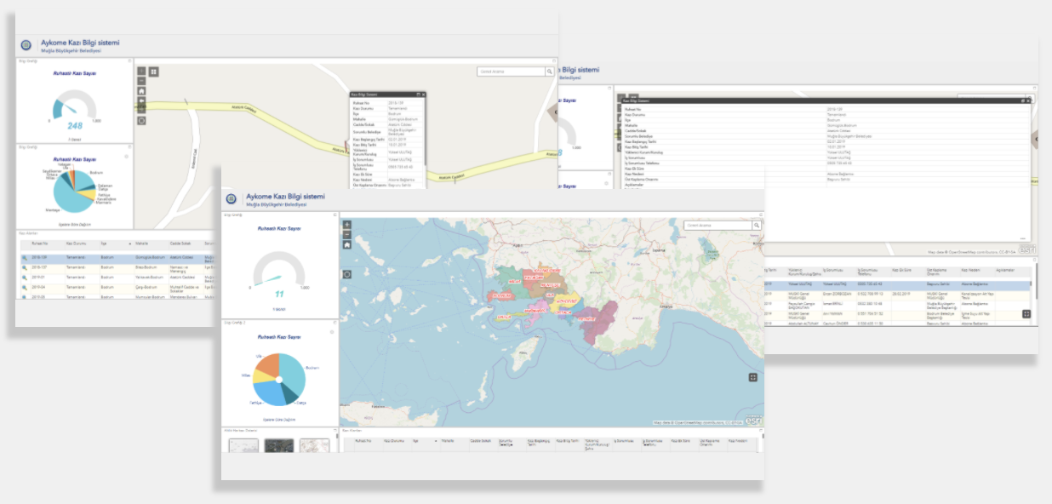Image resolution: width=1052 pixels, height=504 pixels.
Task: Click the Esri logo in the right window map
Action: [x=1027, y=249]
